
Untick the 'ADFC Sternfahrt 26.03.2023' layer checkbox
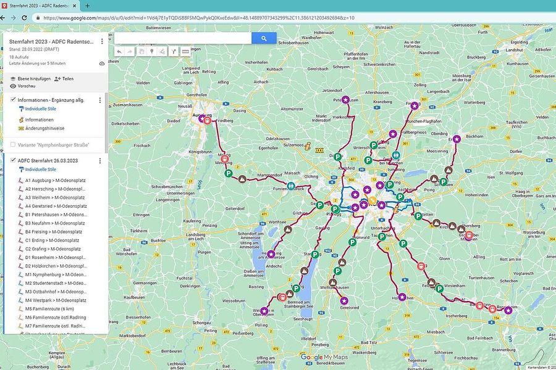(13, 160)
